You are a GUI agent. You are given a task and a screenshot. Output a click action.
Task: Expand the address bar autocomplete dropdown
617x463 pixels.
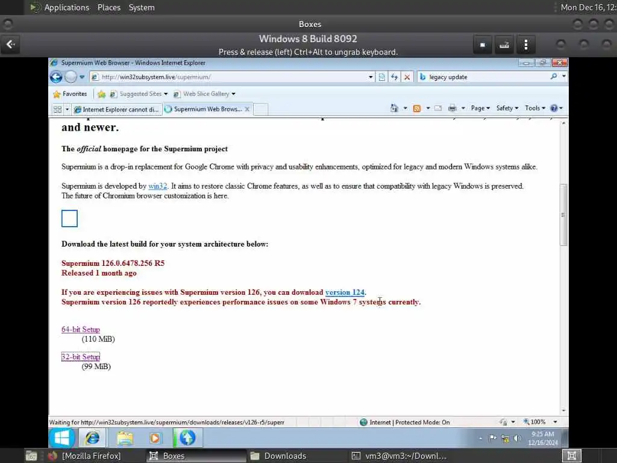[x=371, y=77]
